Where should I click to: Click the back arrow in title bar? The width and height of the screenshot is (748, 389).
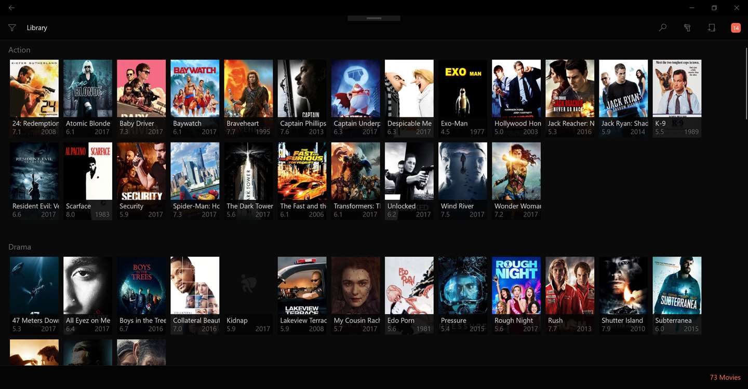pos(11,8)
